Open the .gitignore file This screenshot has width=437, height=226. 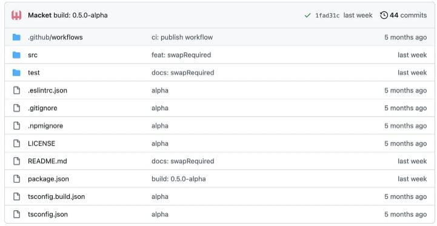pos(42,108)
